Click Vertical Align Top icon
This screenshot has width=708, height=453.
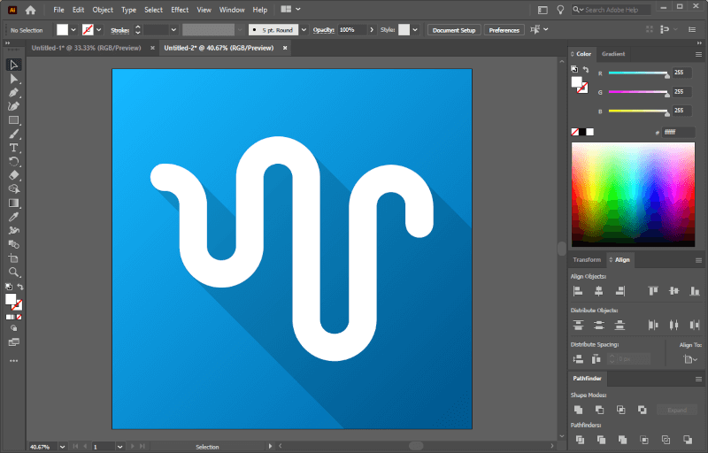(653, 291)
